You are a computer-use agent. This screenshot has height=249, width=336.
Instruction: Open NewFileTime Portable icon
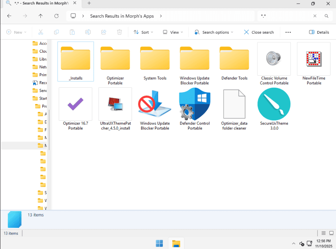pyautogui.click(x=313, y=59)
